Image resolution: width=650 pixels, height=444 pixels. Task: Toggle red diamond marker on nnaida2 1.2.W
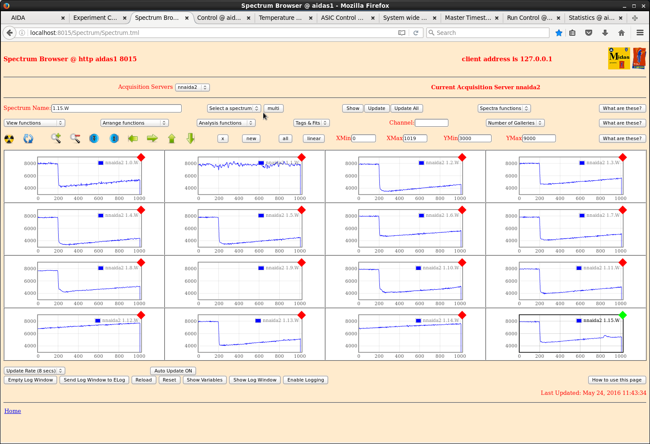(462, 157)
